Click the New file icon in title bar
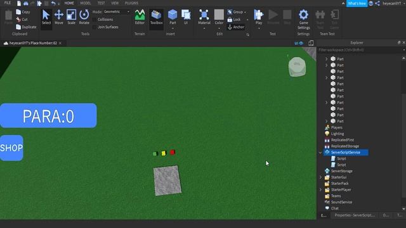 point(19,3)
